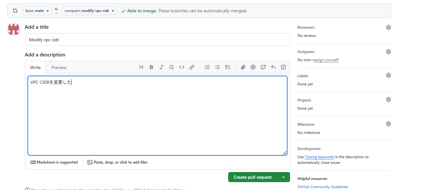Switch to the Preview tab

coord(59,67)
